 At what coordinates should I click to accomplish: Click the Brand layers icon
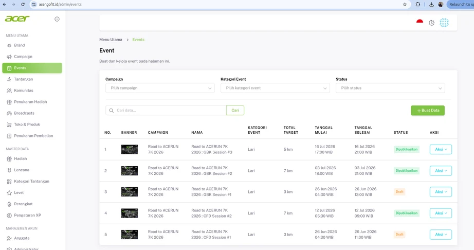9,46
